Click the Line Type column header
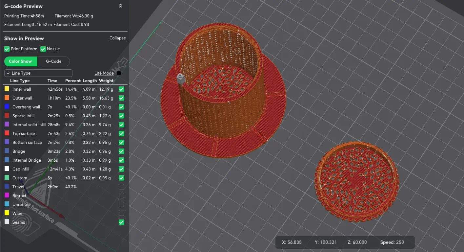 coord(20,81)
